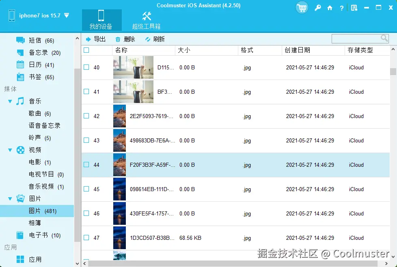
Task: Tick the checkbox for photo row 42
Action: (x=86, y=116)
